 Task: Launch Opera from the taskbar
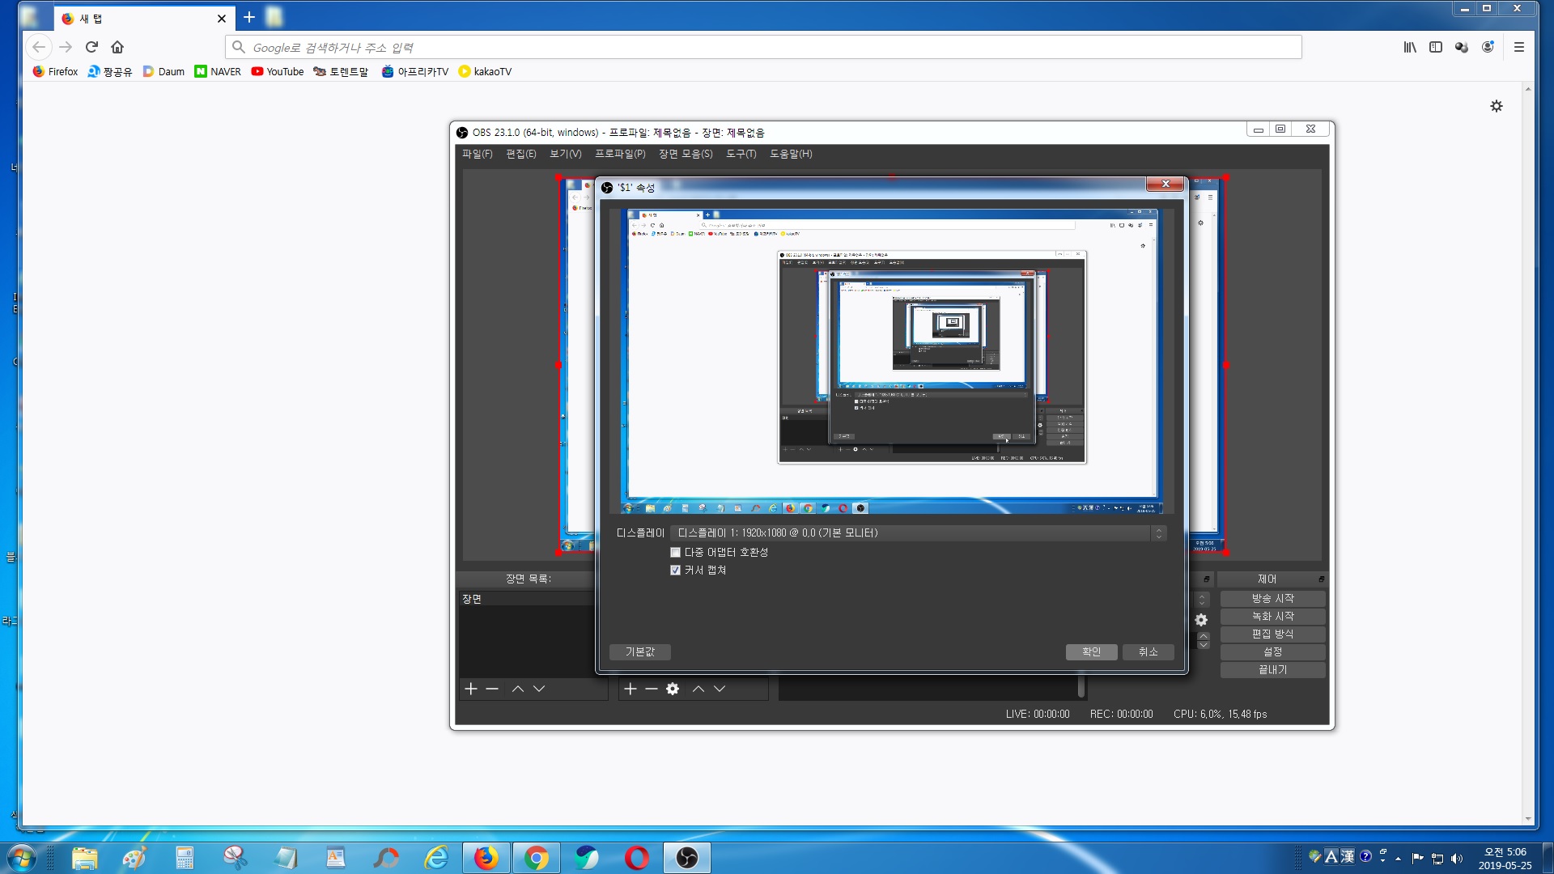click(637, 858)
